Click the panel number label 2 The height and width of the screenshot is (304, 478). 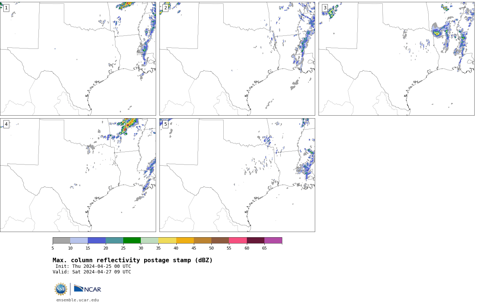[165, 8]
